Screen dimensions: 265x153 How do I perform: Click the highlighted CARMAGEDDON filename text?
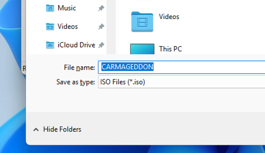click(128, 67)
